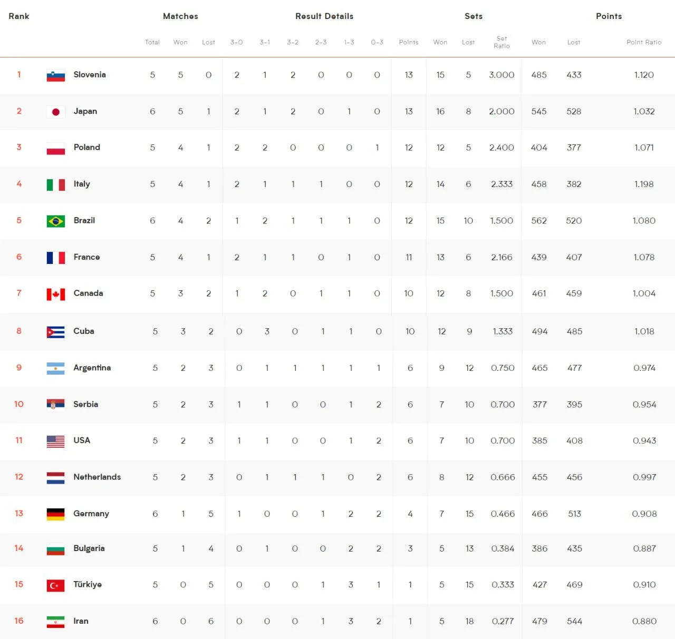Image resolution: width=675 pixels, height=639 pixels.
Task: Click the Matches Total column header
Action: pos(152,42)
